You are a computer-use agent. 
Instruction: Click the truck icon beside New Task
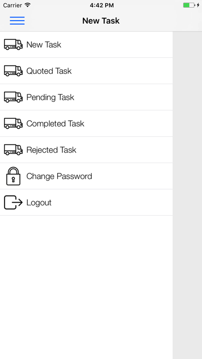13,44
